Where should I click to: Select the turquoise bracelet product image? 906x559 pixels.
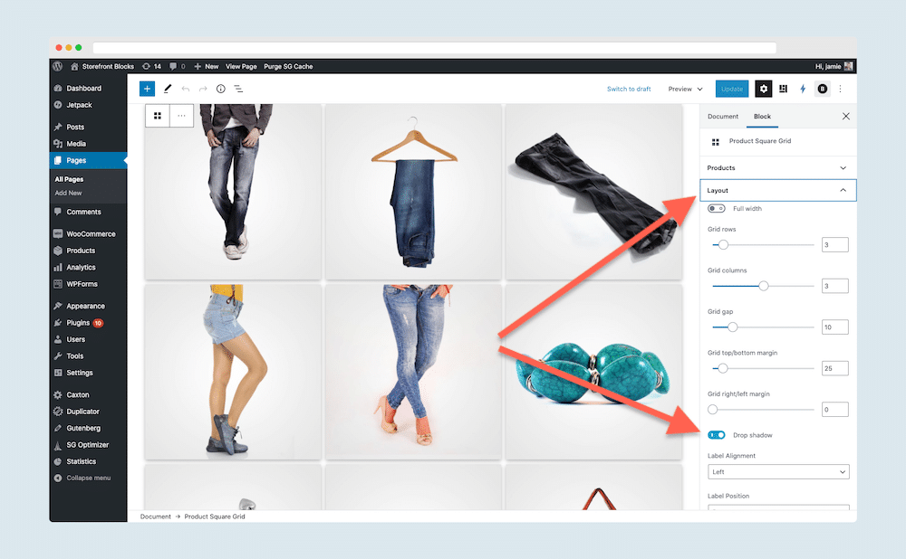click(593, 372)
